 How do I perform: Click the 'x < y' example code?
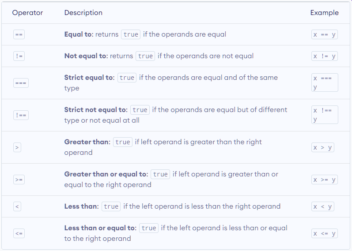(322, 206)
